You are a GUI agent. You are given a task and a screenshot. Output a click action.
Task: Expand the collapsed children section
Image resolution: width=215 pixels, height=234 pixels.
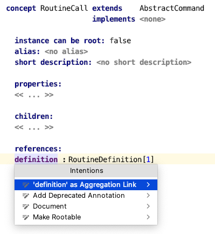(x=34, y=128)
